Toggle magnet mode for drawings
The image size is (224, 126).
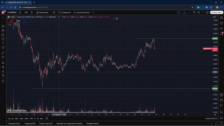pyautogui.click(x=3, y=63)
